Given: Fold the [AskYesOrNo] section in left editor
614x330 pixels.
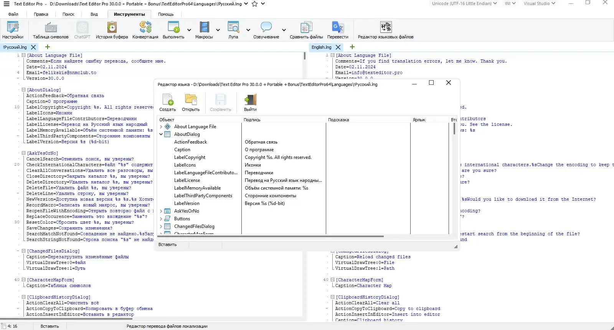Looking at the screenshot, I should pos(23,153).
